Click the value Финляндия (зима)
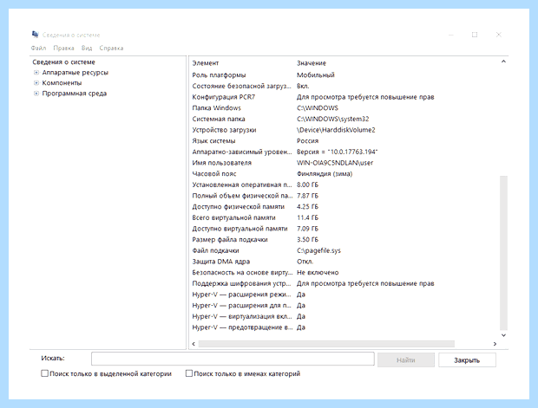The width and height of the screenshot is (538, 408). (325, 174)
